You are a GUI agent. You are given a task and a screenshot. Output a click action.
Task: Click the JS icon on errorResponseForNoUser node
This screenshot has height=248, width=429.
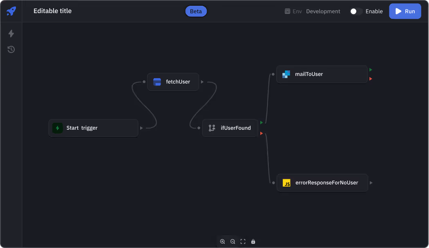coord(287,183)
